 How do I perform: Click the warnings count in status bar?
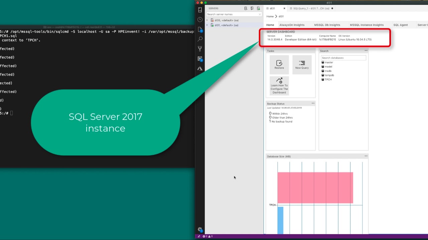tap(210, 236)
